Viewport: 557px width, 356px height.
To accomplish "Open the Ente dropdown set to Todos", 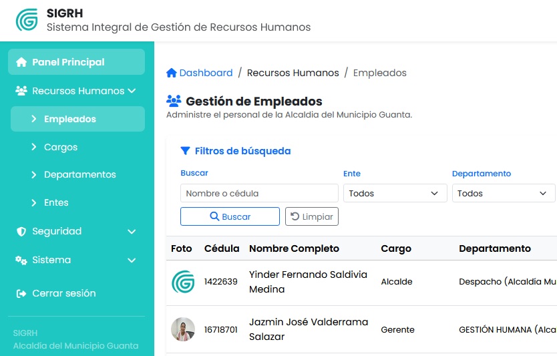I will [x=395, y=193].
